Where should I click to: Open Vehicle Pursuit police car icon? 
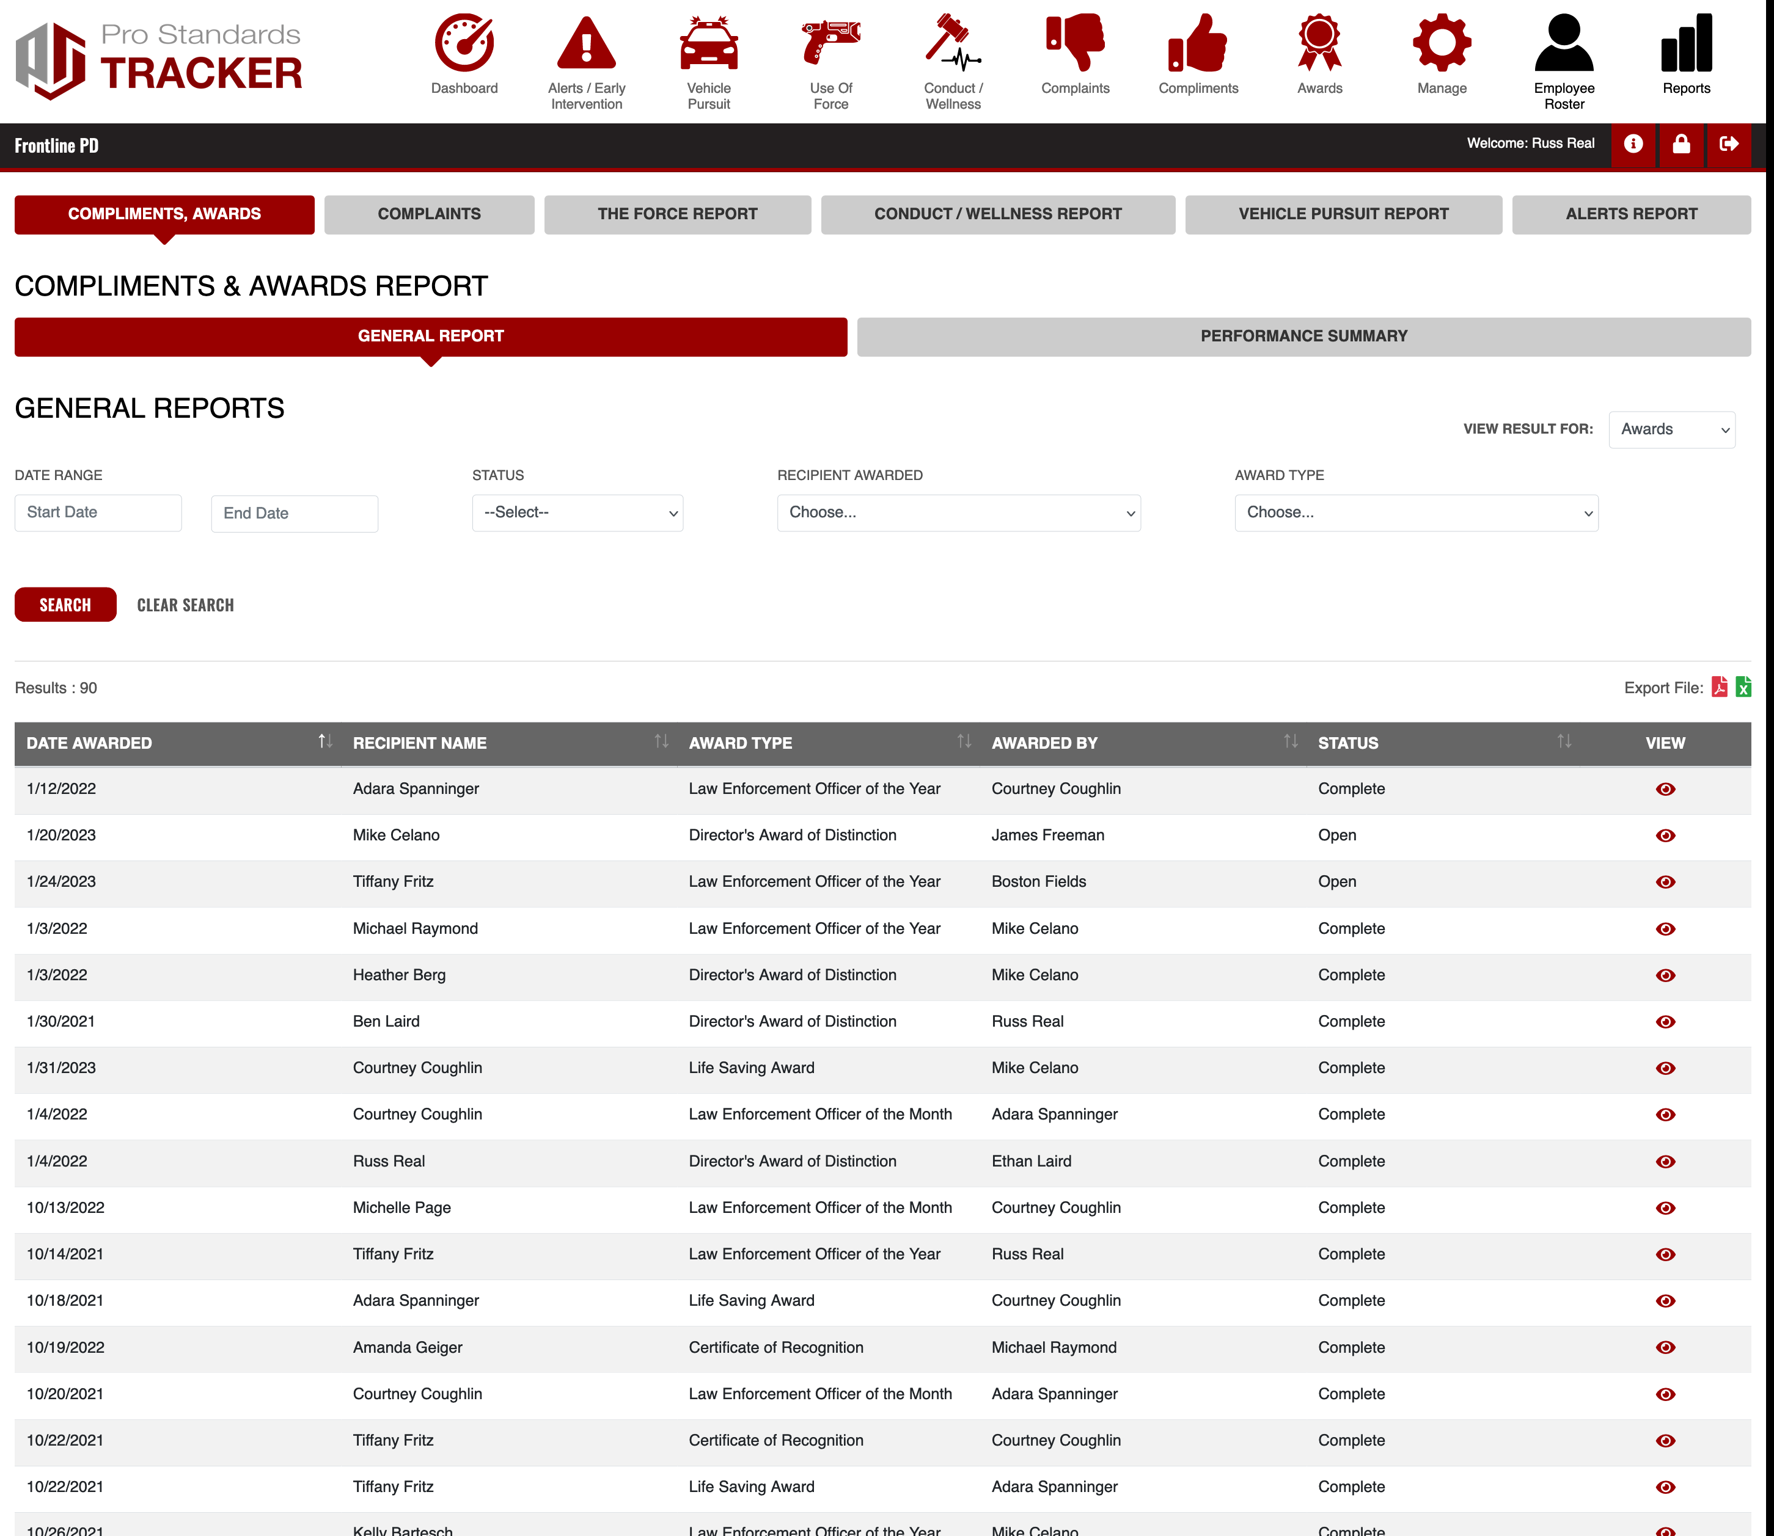tap(708, 43)
